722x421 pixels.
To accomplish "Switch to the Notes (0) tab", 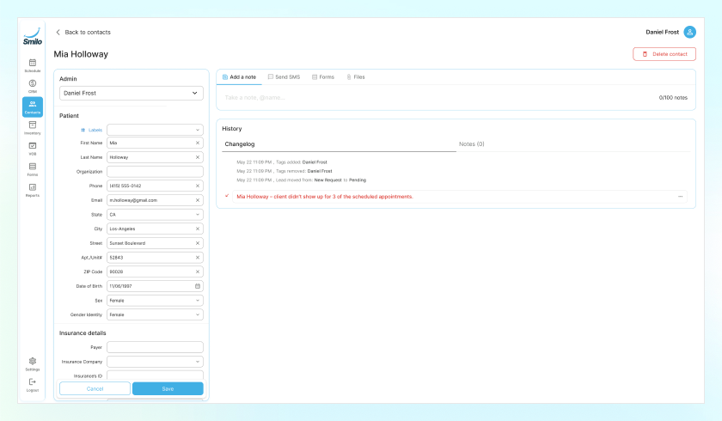I will tap(472, 144).
